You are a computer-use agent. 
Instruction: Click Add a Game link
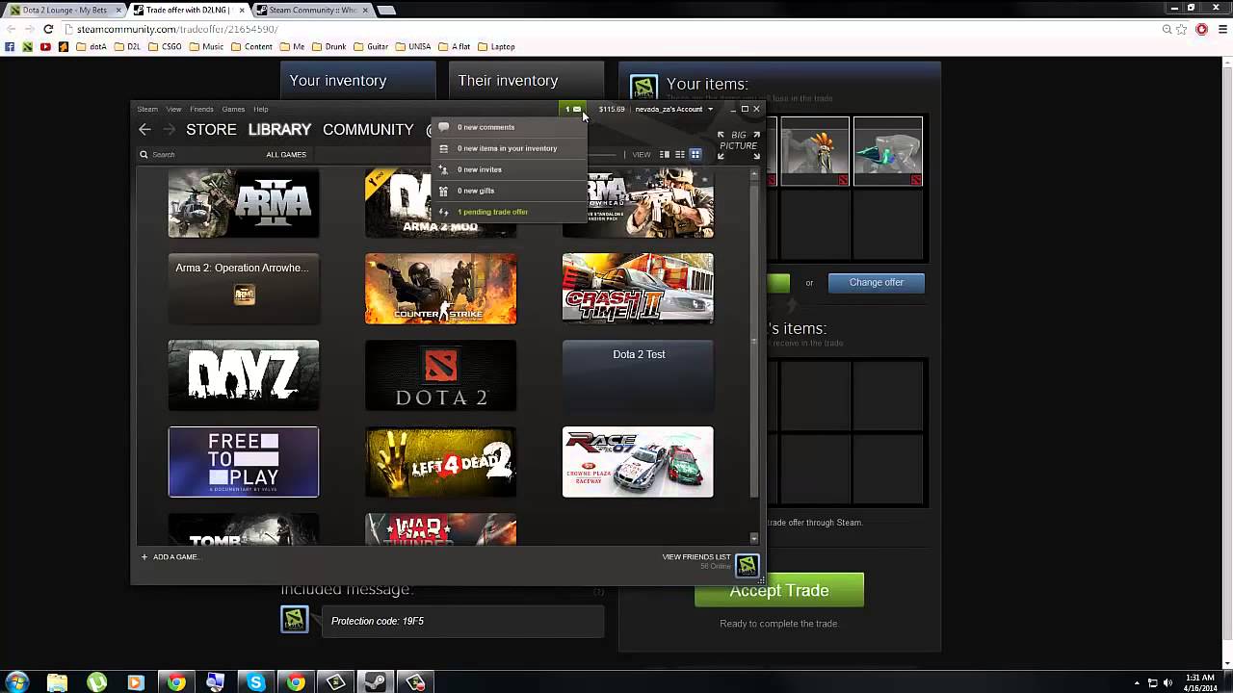[x=175, y=556]
